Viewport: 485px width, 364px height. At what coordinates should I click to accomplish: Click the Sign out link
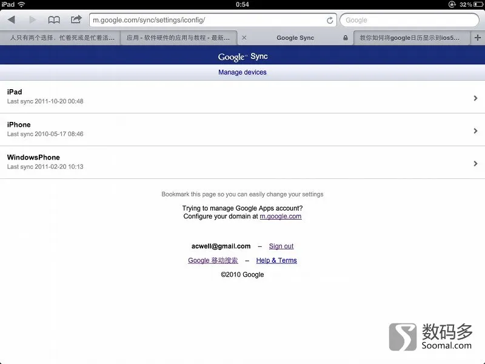(x=281, y=246)
